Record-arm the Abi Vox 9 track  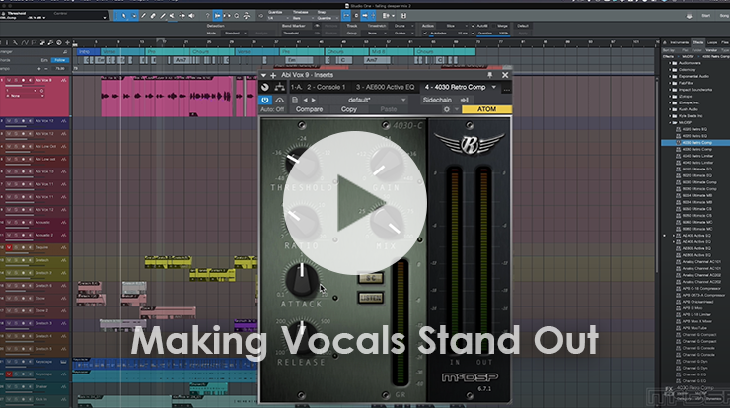24,81
